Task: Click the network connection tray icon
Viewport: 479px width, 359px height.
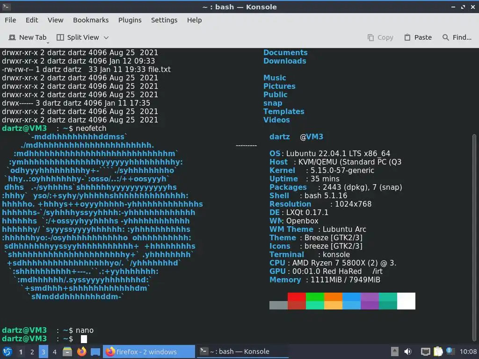Action: [x=425, y=352]
